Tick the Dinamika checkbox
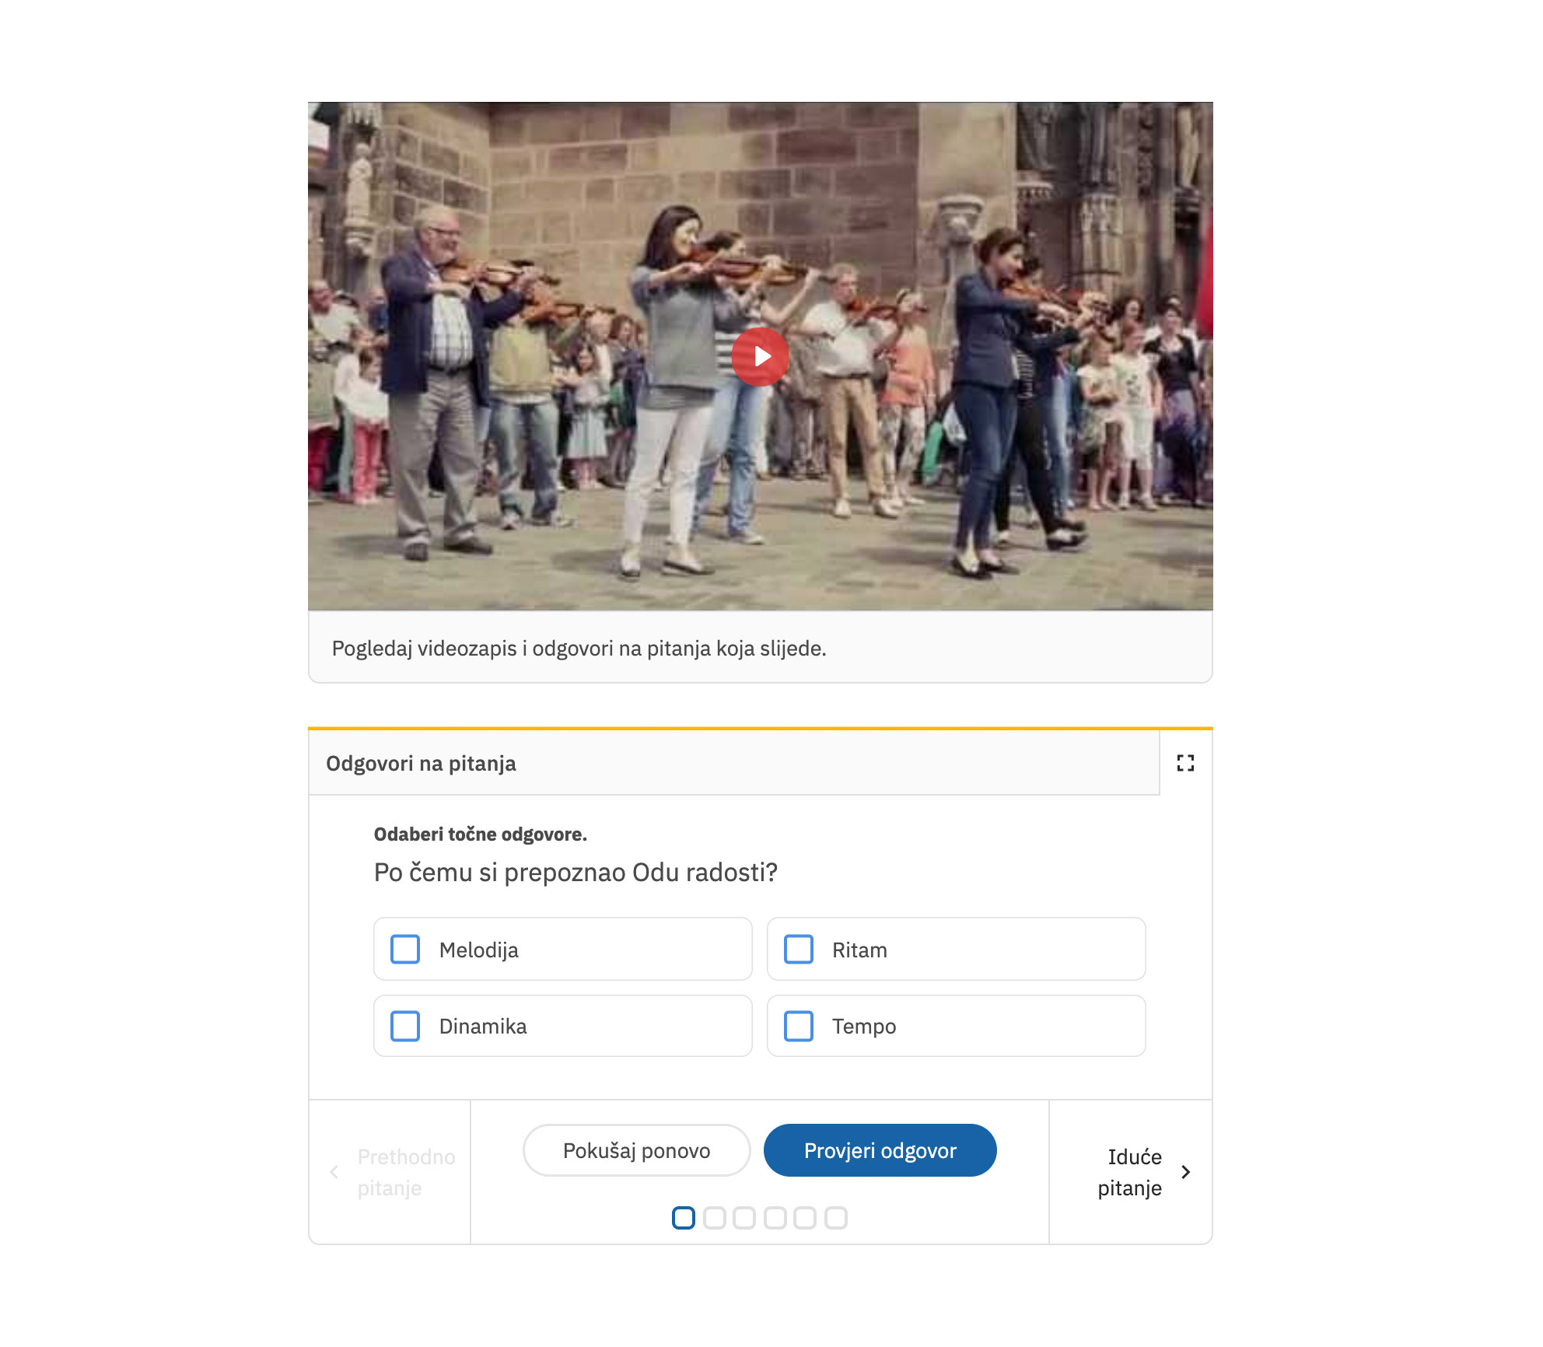The image size is (1543, 1347). [405, 1026]
